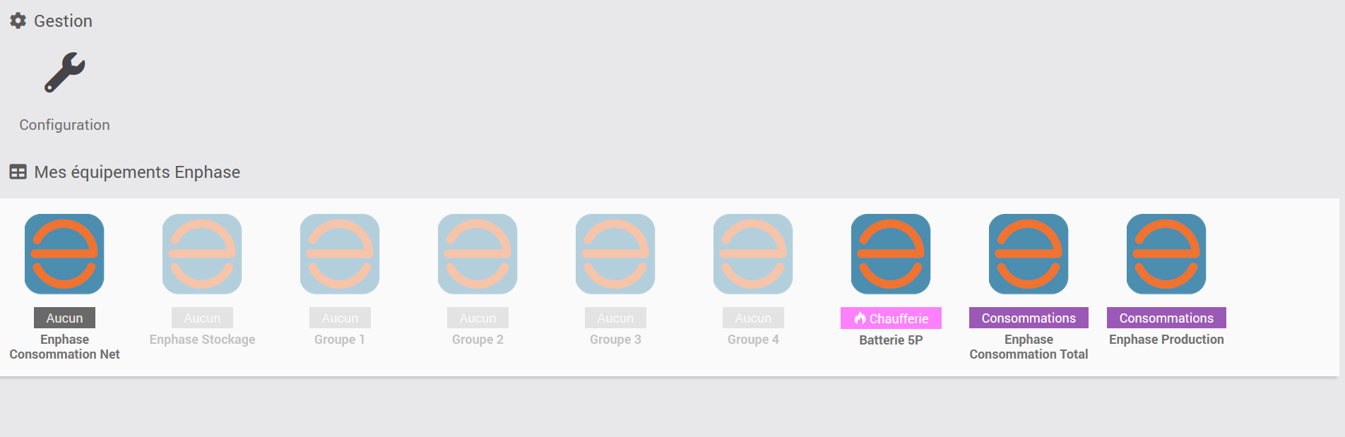Screen dimensions: 1345x437
Task: Click the Aucun tag above Enphase Stockage
Action: (202, 318)
